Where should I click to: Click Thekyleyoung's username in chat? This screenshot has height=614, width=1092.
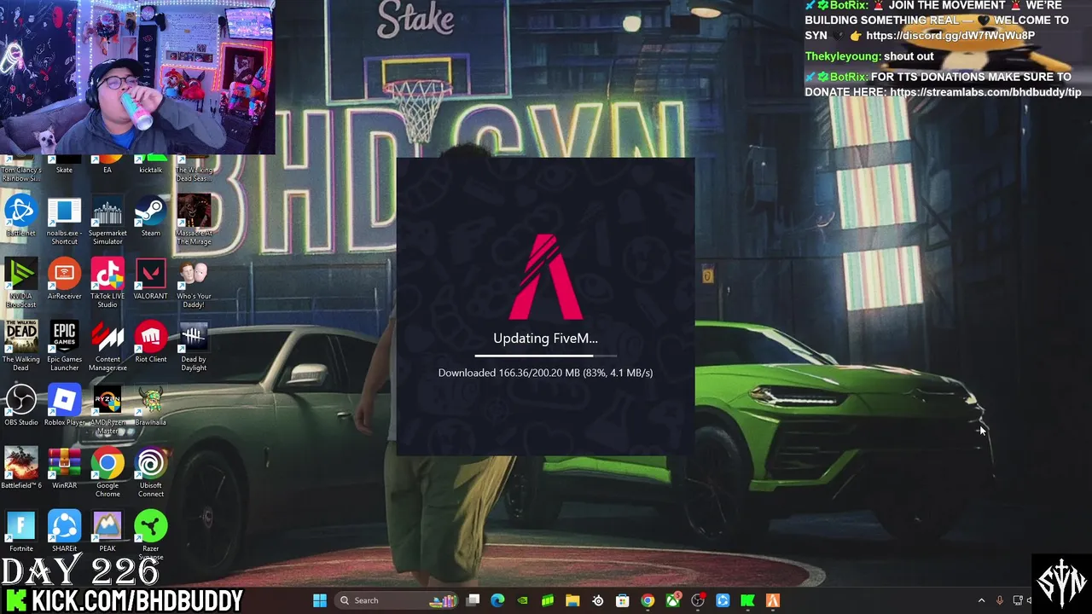tap(843, 56)
